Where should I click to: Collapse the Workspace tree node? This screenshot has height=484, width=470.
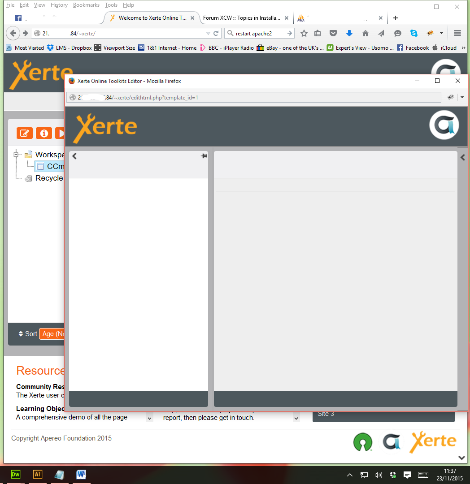[16, 154]
